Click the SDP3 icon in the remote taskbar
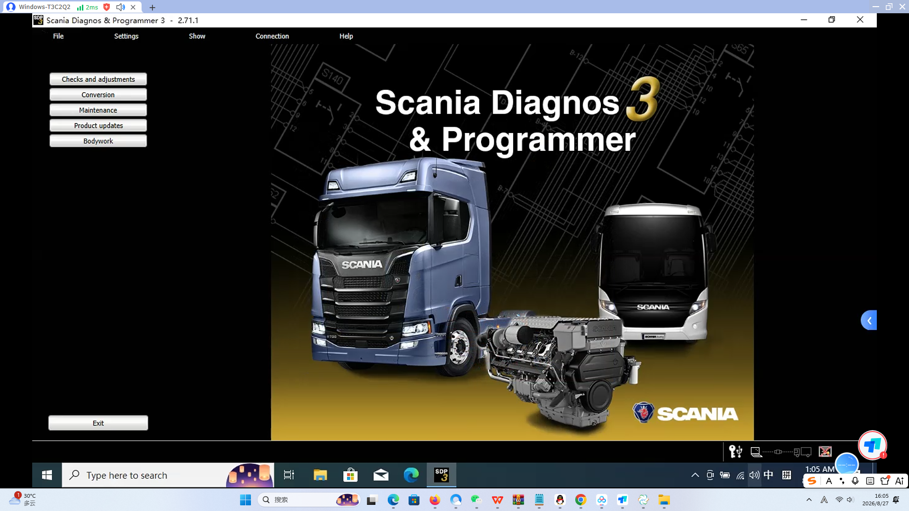The width and height of the screenshot is (909, 511). (441, 475)
